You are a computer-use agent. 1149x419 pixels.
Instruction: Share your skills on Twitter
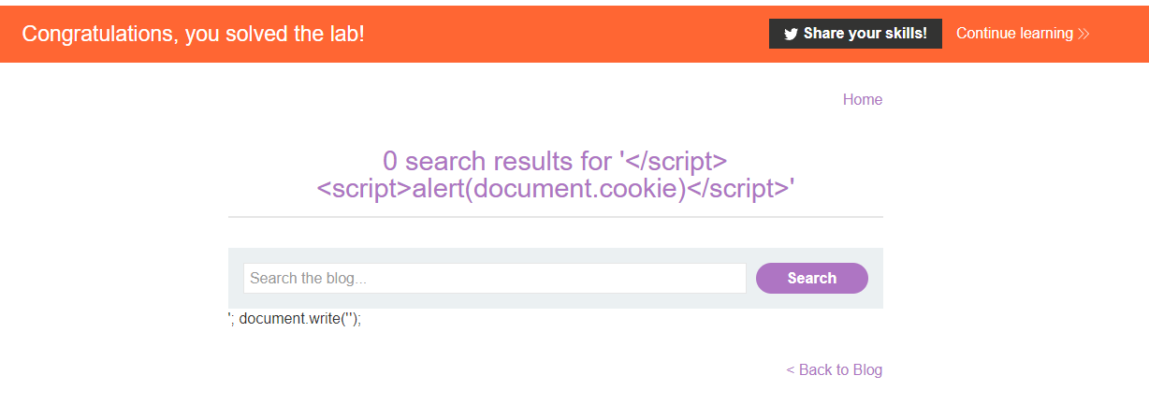(855, 34)
